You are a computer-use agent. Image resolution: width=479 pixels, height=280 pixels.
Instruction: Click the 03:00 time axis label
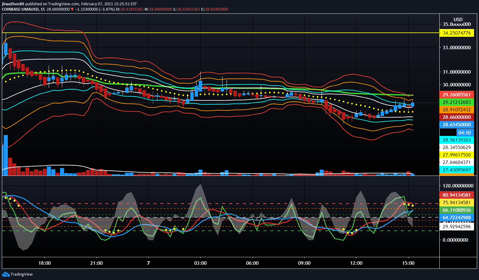(x=200, y=263)
